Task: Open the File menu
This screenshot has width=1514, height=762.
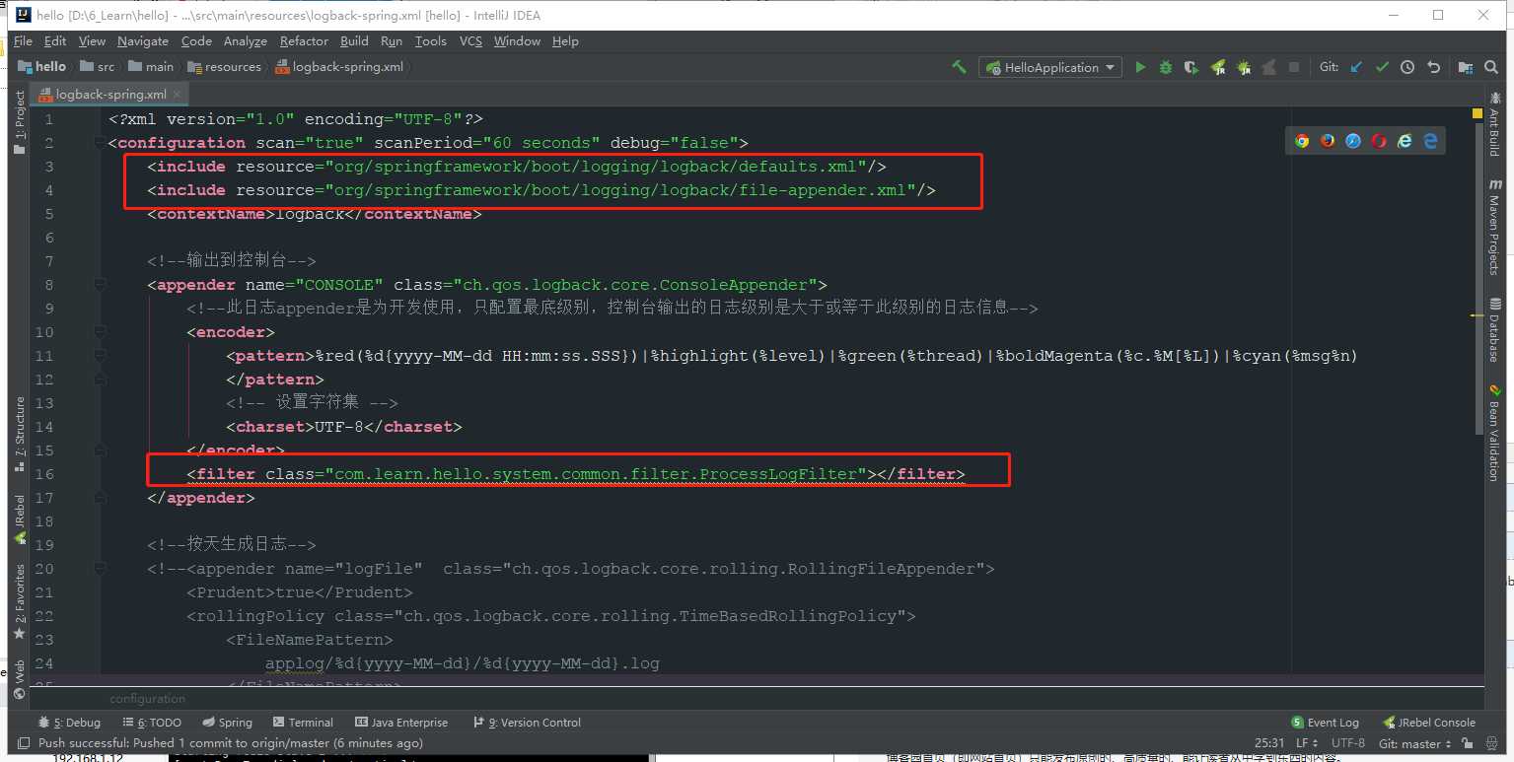Action: coord(23,41)
